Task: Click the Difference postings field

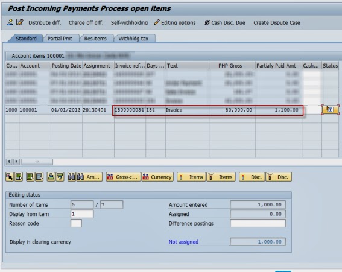Action: coord(258,223)
